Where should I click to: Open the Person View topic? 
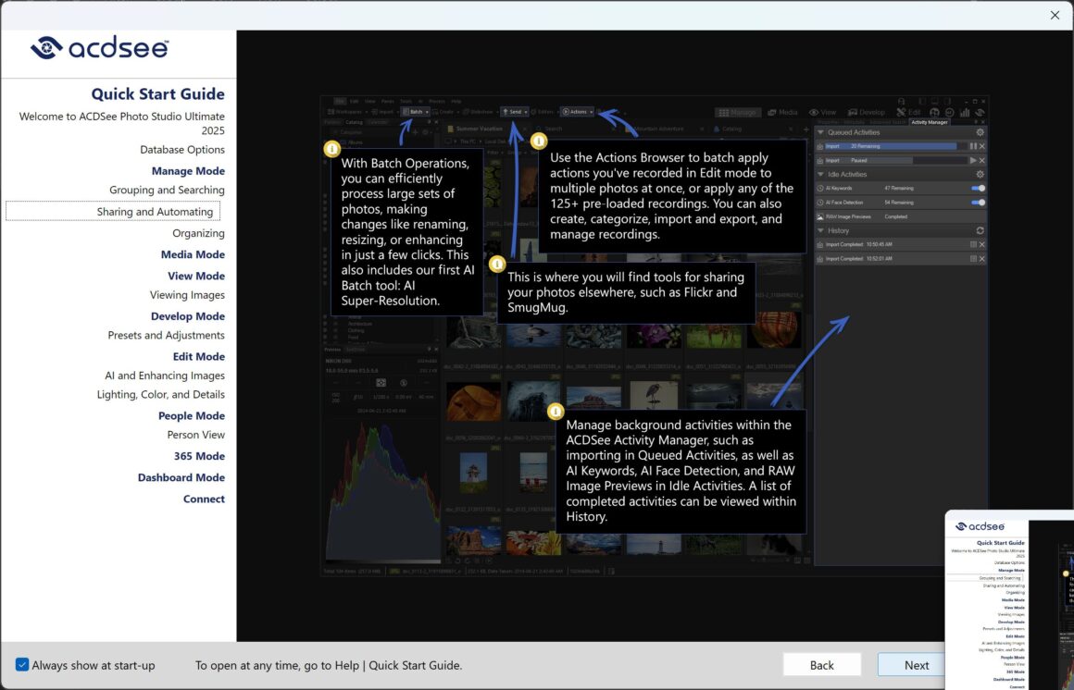[196, 435]
